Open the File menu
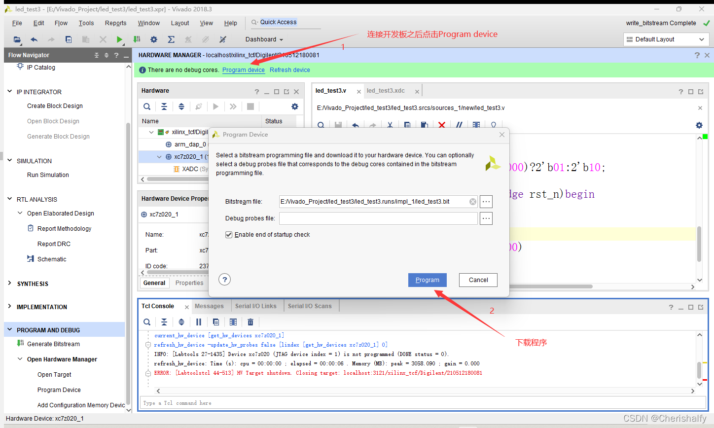Screen dimensions: 714x428 (17, 23)
